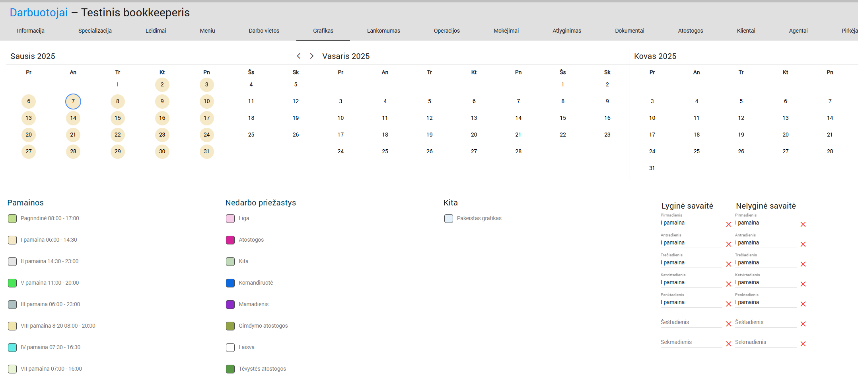Switch to the Atostogos tab
Viewport: 858px width, 381px height.
[x=690, y=31]
